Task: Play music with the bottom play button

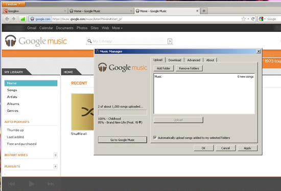Action: (x=32, y=184)
